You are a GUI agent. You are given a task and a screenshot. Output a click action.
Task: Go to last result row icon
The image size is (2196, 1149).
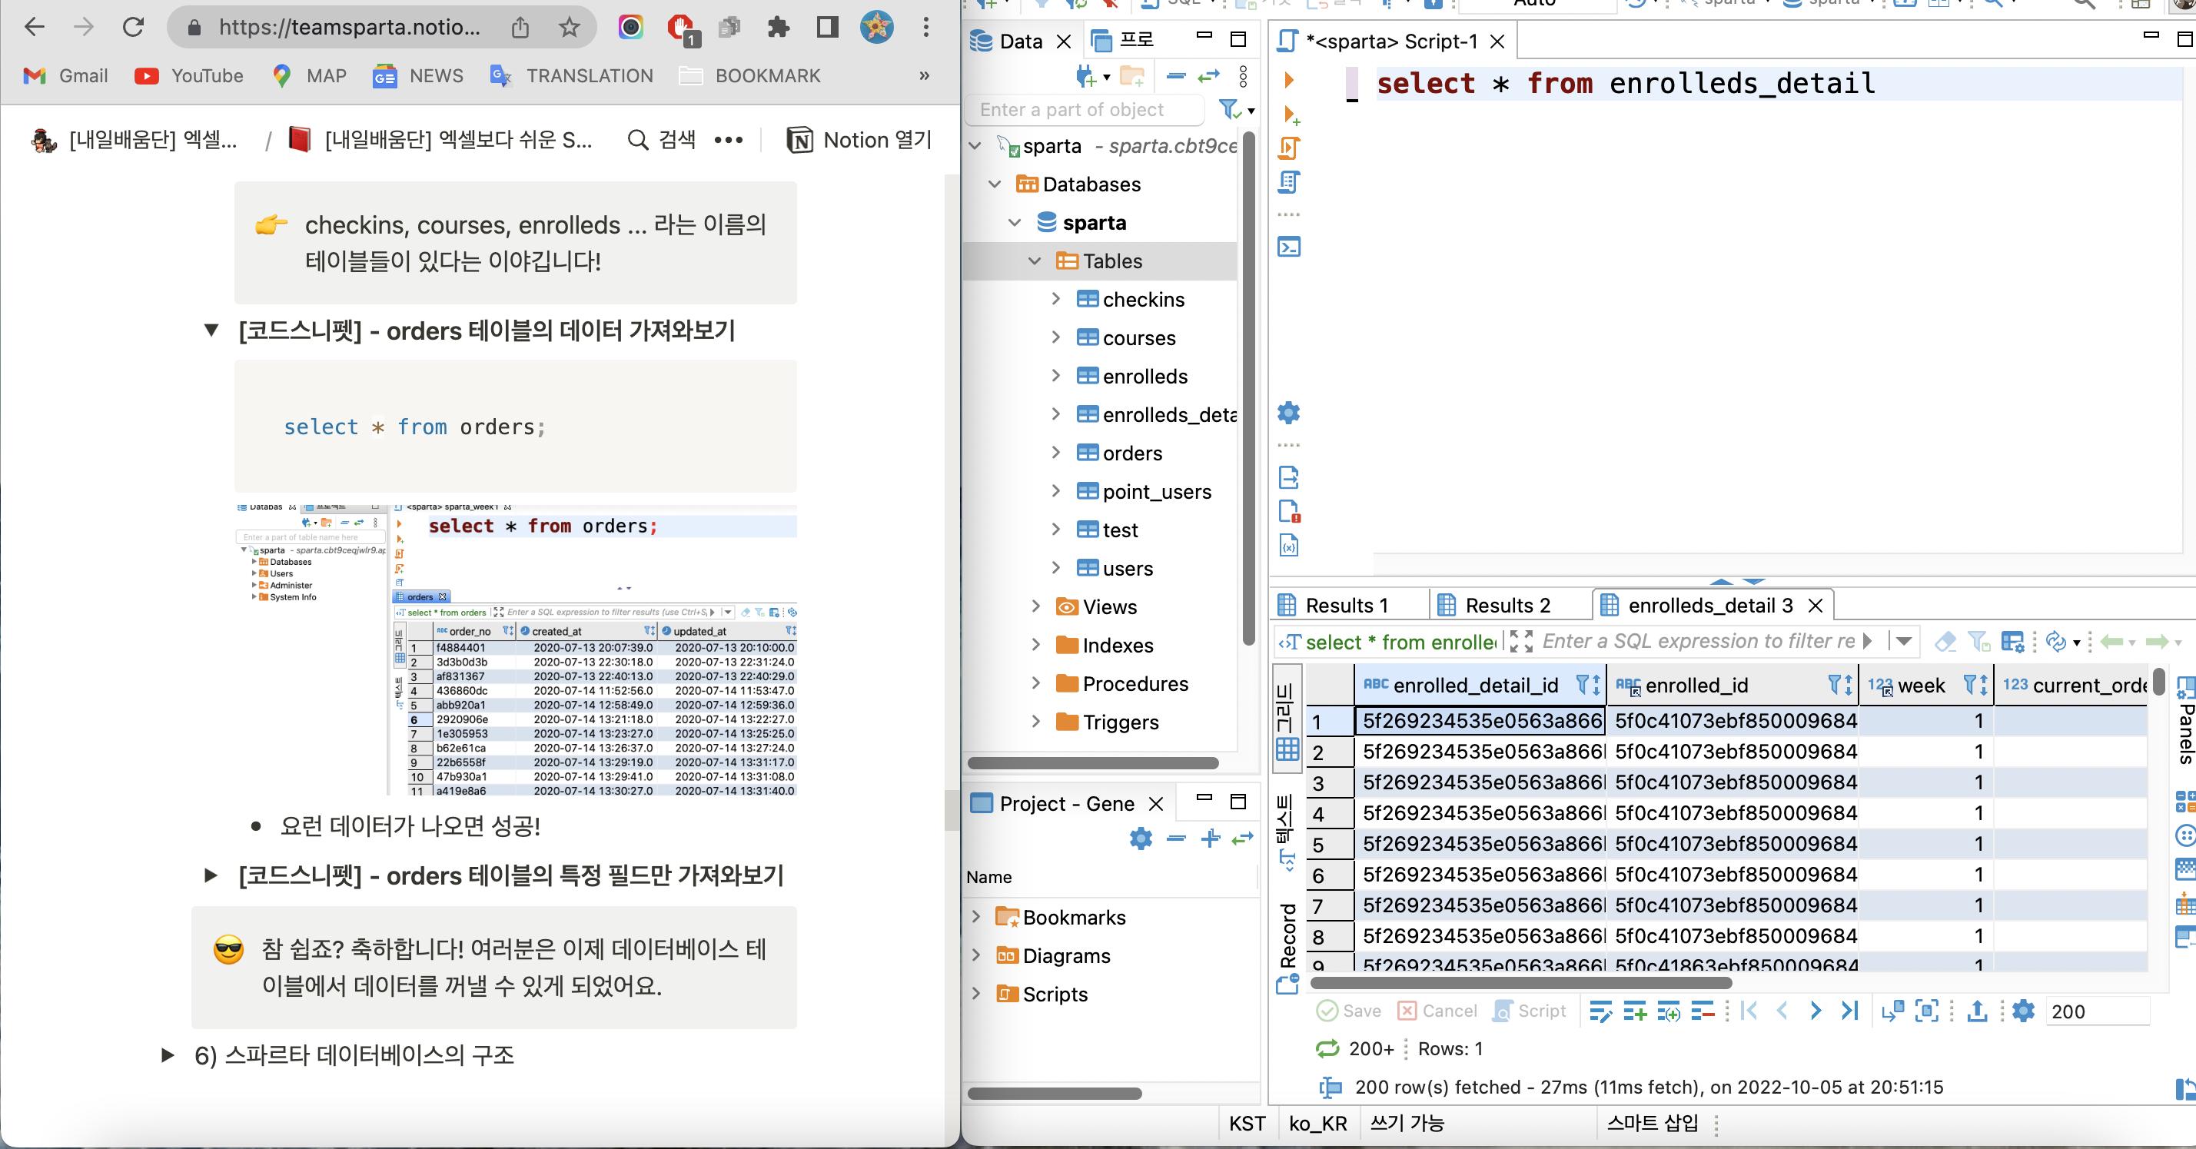[1849, 1011]
